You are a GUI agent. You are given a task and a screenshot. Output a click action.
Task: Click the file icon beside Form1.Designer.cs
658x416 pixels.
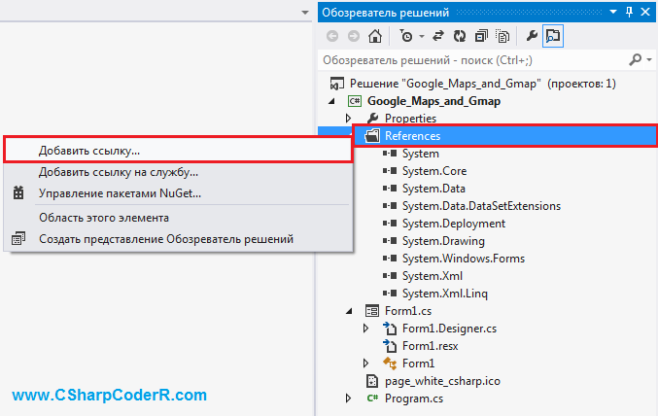pos(390,329)
